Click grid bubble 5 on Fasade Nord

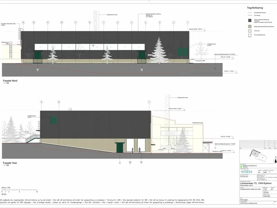(132, 23)
